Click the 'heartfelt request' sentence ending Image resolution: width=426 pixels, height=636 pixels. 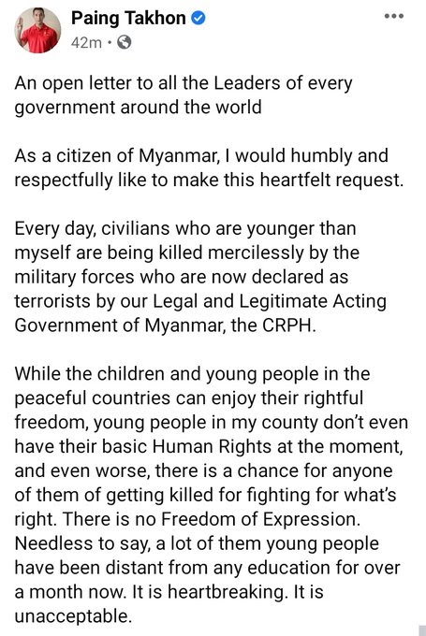point(331,181)
